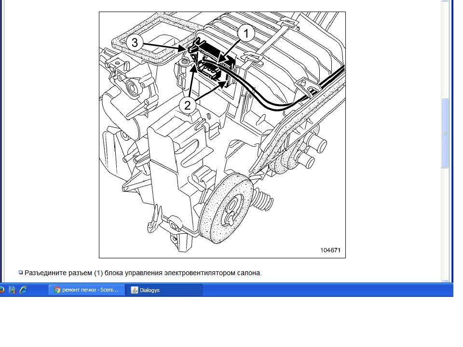Click the middle quick launch icon

(12, 290)
